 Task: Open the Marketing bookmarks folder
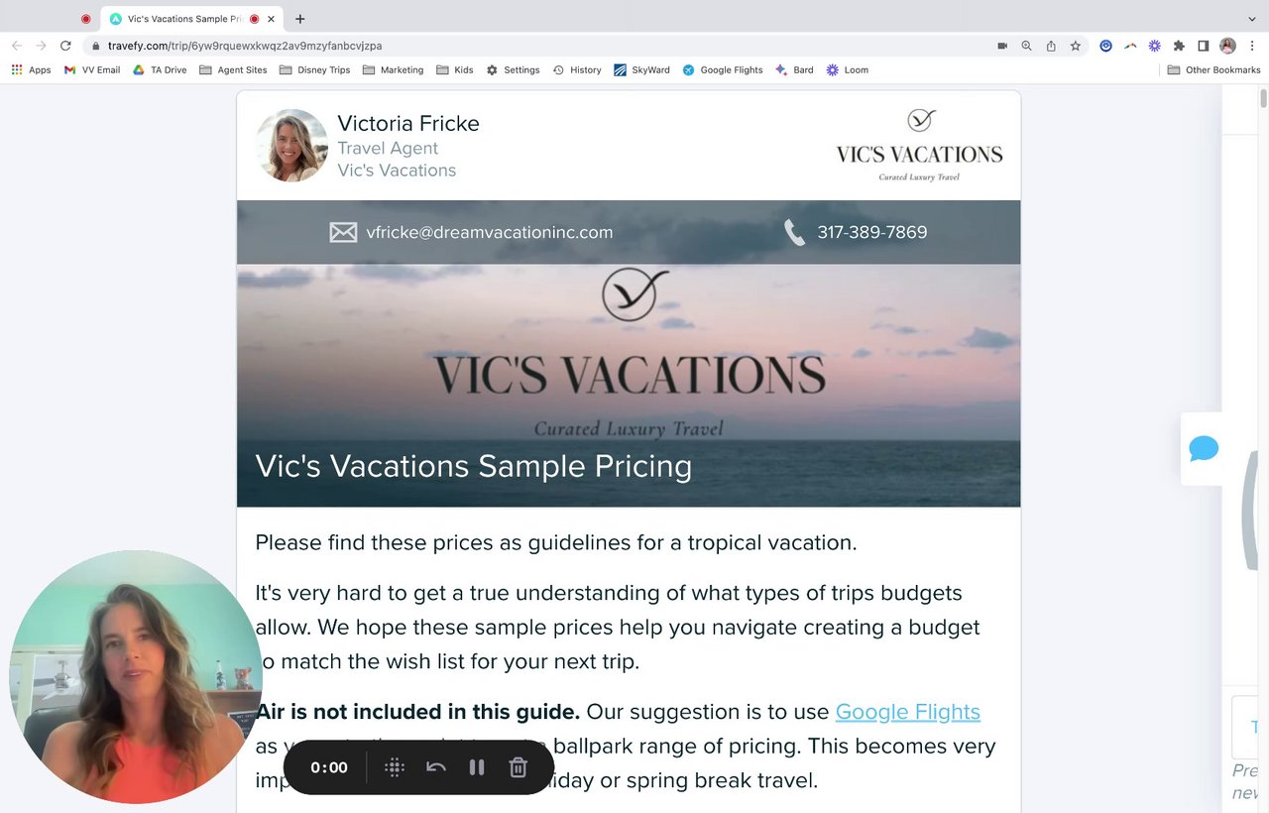coord(393,70)
